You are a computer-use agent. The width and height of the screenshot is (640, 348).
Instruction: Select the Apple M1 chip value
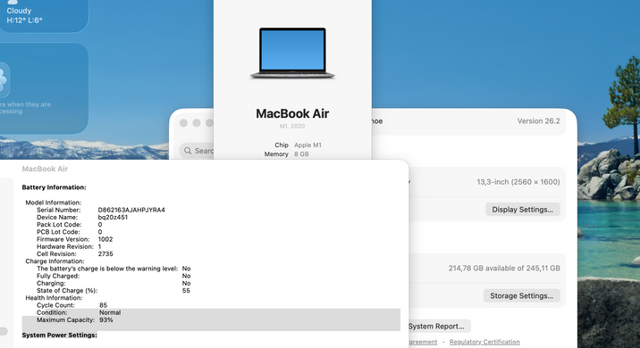coord(307,145)
